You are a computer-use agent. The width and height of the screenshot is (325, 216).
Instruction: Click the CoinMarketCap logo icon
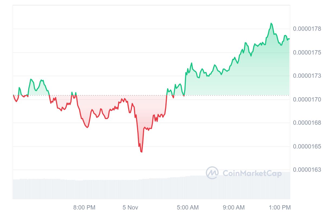[x=212, y=173]
